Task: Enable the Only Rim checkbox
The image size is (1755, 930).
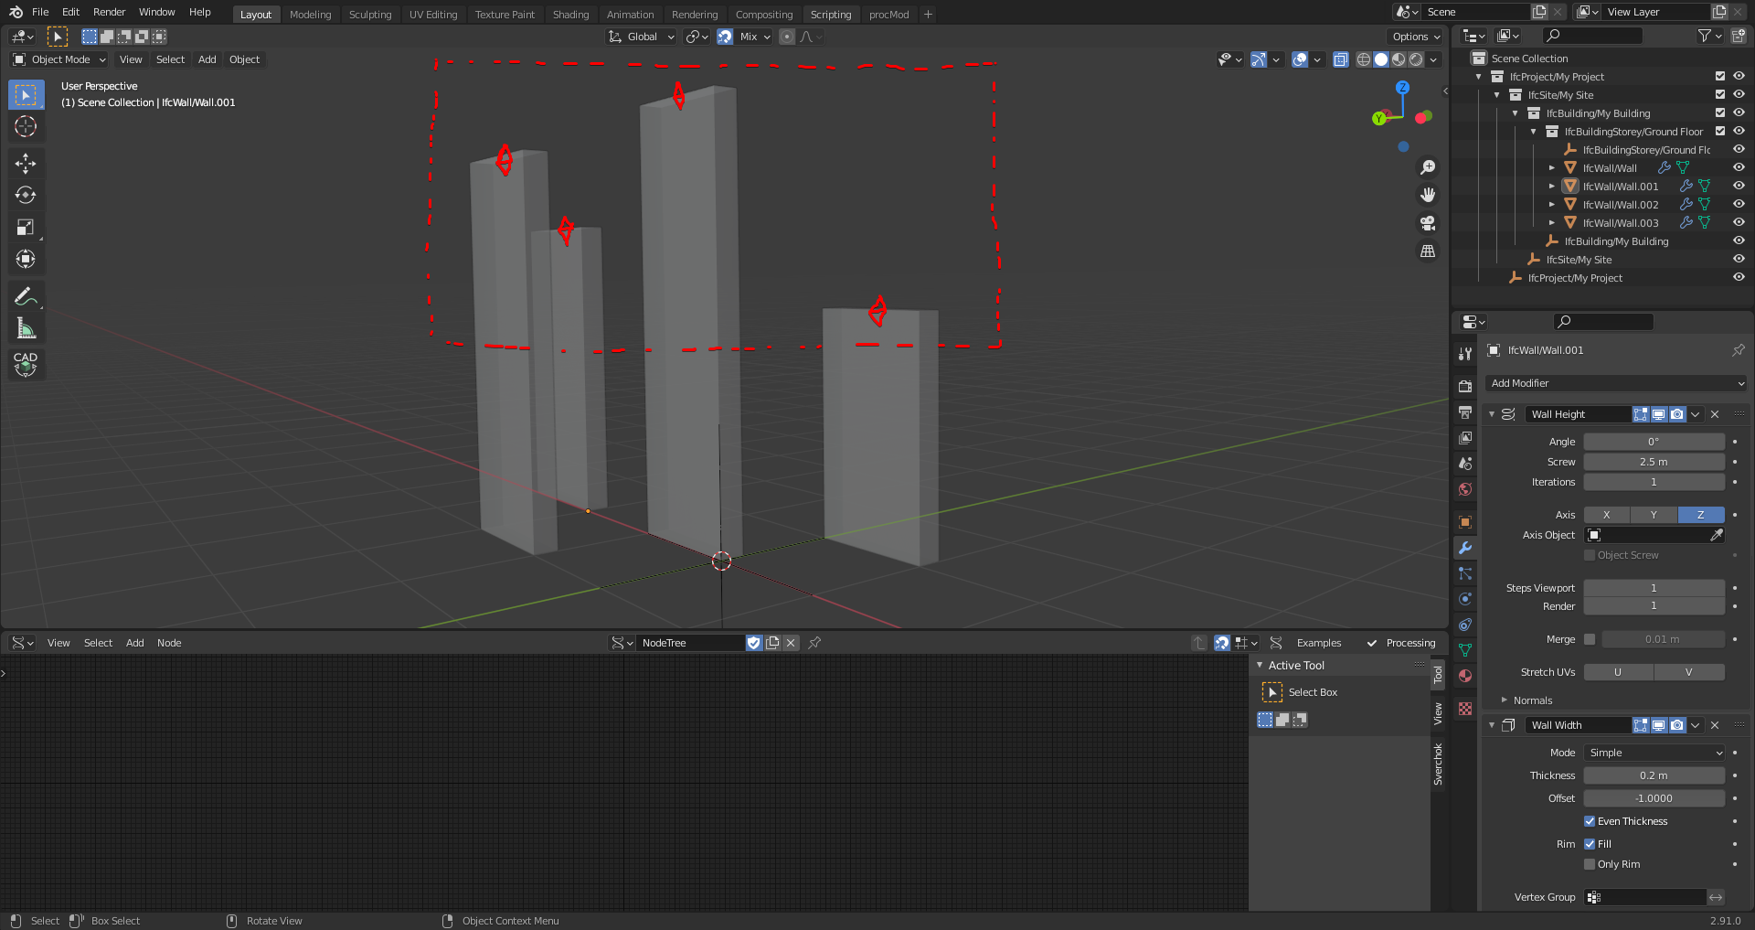Action: tap(1590, 864)
